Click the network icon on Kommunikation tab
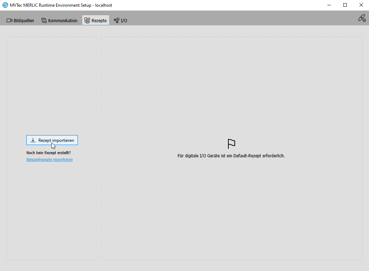Viewport: 369px width, 271px height. click(44, 21)
